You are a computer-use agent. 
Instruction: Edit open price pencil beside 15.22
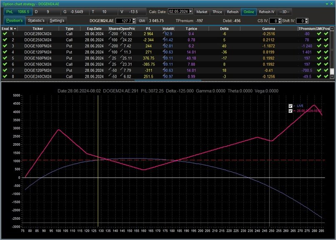121,32
